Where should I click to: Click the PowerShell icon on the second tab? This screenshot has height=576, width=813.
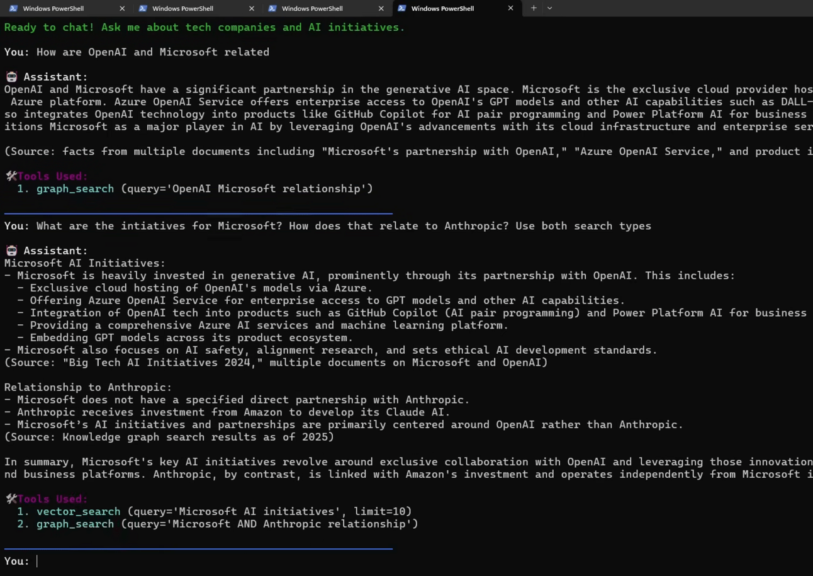coord(143,8)
